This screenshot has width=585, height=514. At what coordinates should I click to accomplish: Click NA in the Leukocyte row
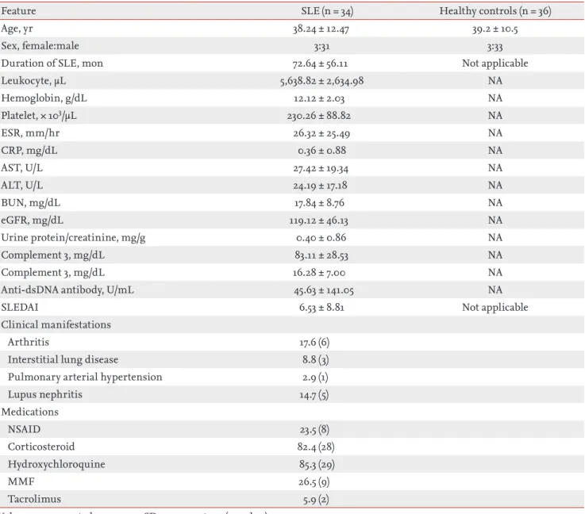tap(495, 81)
